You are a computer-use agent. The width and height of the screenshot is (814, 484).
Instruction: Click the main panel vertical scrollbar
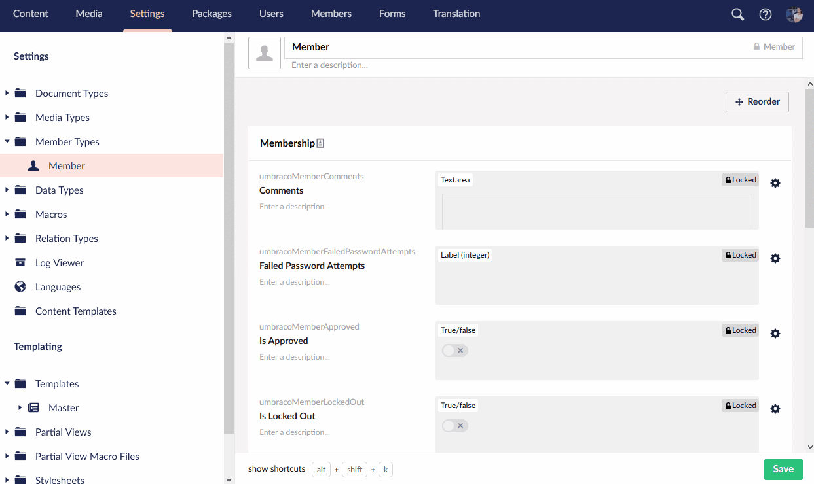pos(809,157)
